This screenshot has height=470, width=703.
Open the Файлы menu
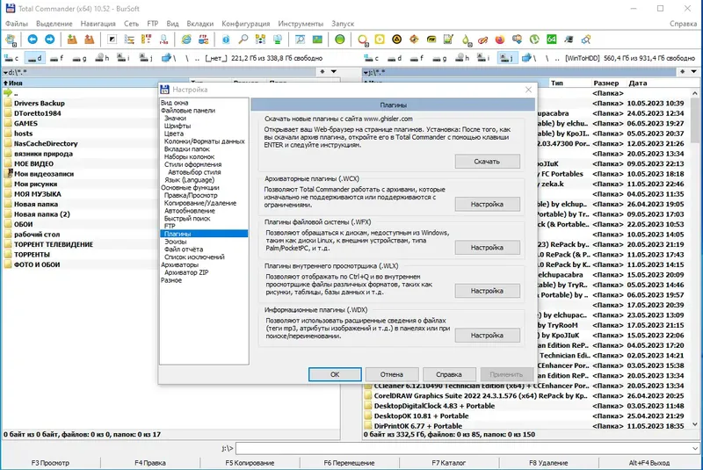[16, 24]
